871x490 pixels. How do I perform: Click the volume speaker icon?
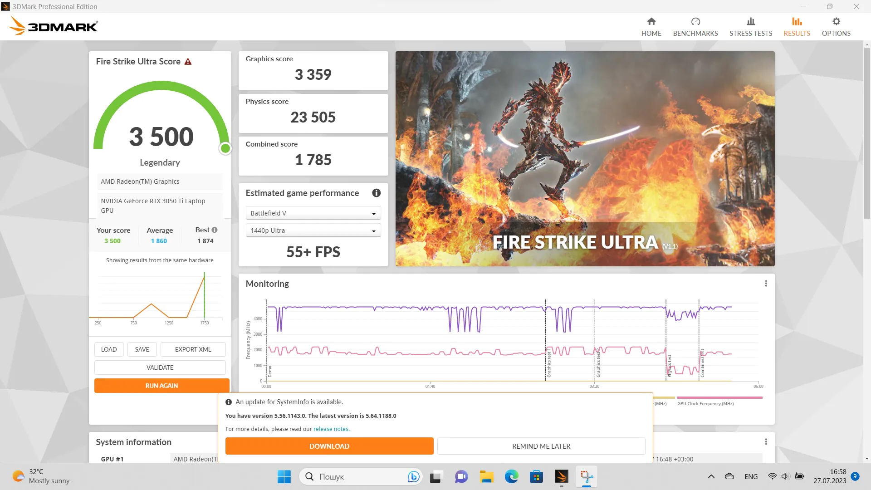(786, 476)
